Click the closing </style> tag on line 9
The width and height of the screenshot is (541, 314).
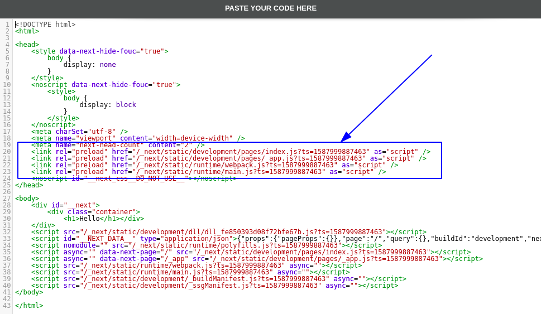tap(47, 78)
